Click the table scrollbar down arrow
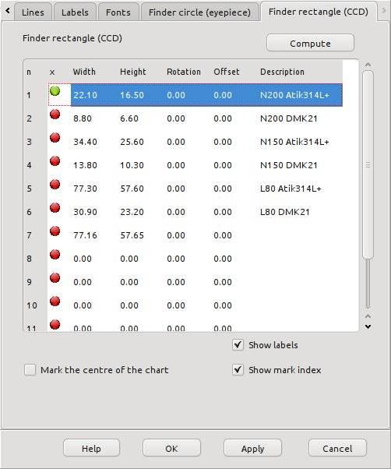 (x=368, y=326)
